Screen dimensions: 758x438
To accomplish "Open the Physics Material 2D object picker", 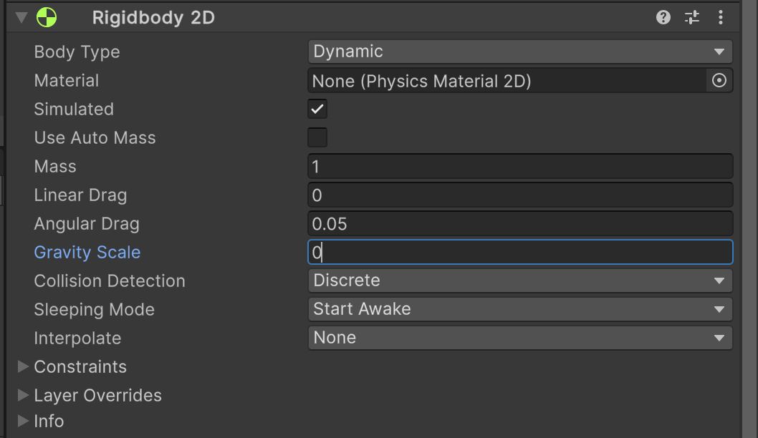I will pos(719,80).
